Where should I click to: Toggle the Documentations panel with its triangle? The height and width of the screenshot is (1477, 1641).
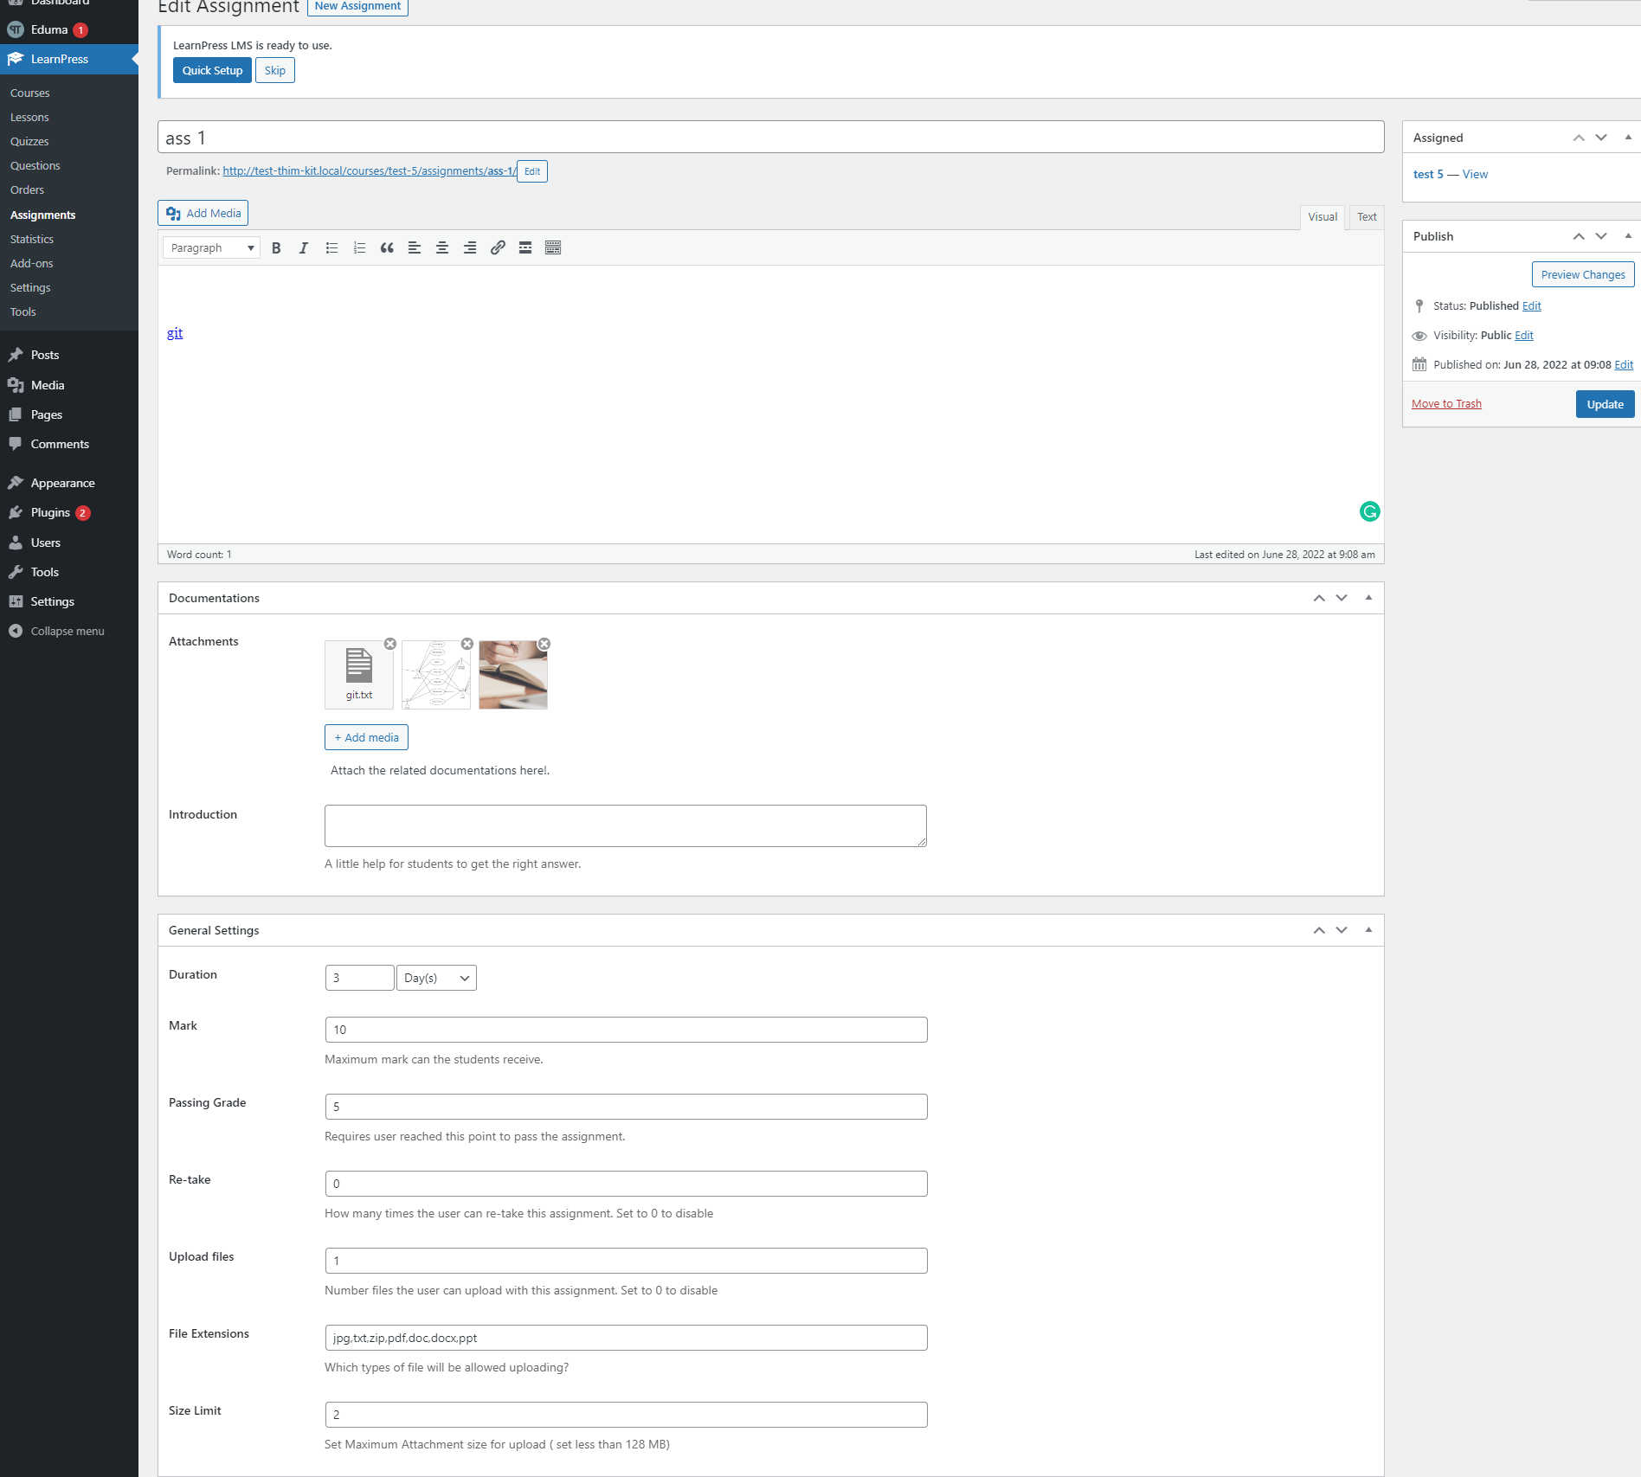pyautogui.click(x=1368, y=598)
